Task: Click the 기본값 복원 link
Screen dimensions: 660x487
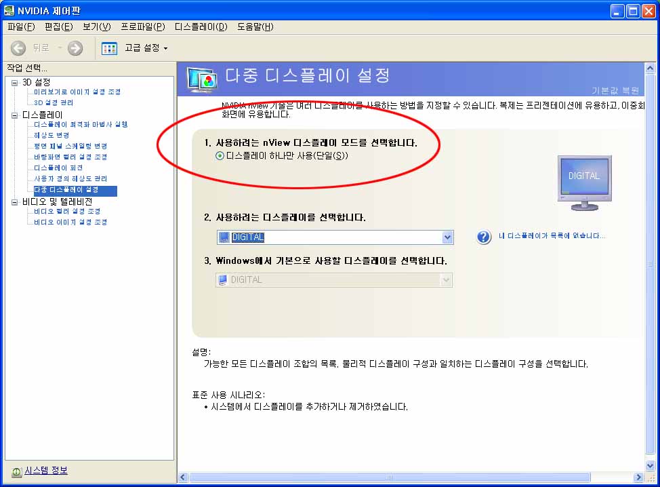Action: click(615, 90)
